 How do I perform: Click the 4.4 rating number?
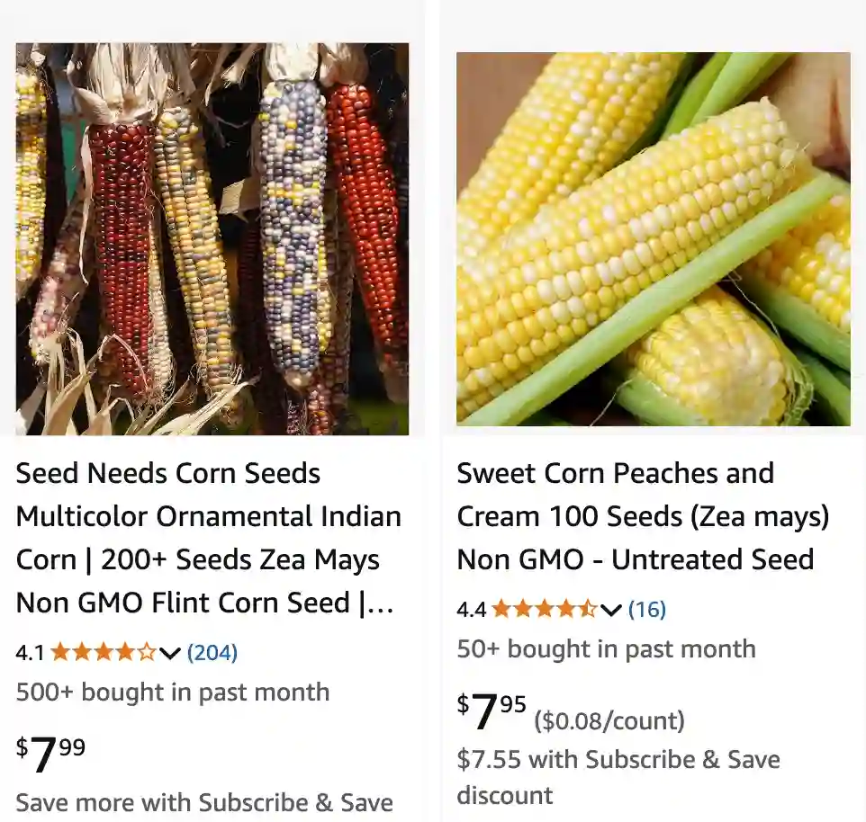(x=471, y=610)
